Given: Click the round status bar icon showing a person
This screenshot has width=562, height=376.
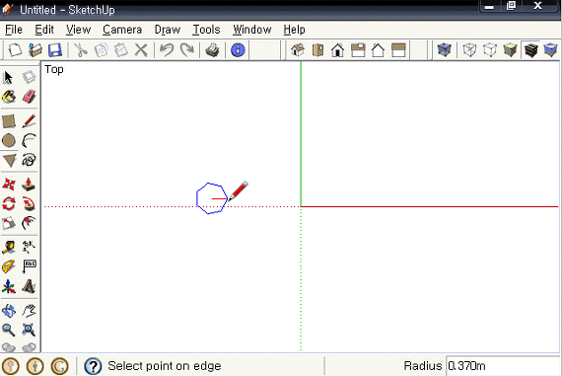Looking at the screenshot, I should pyautogui.click(x=35, y=366).
